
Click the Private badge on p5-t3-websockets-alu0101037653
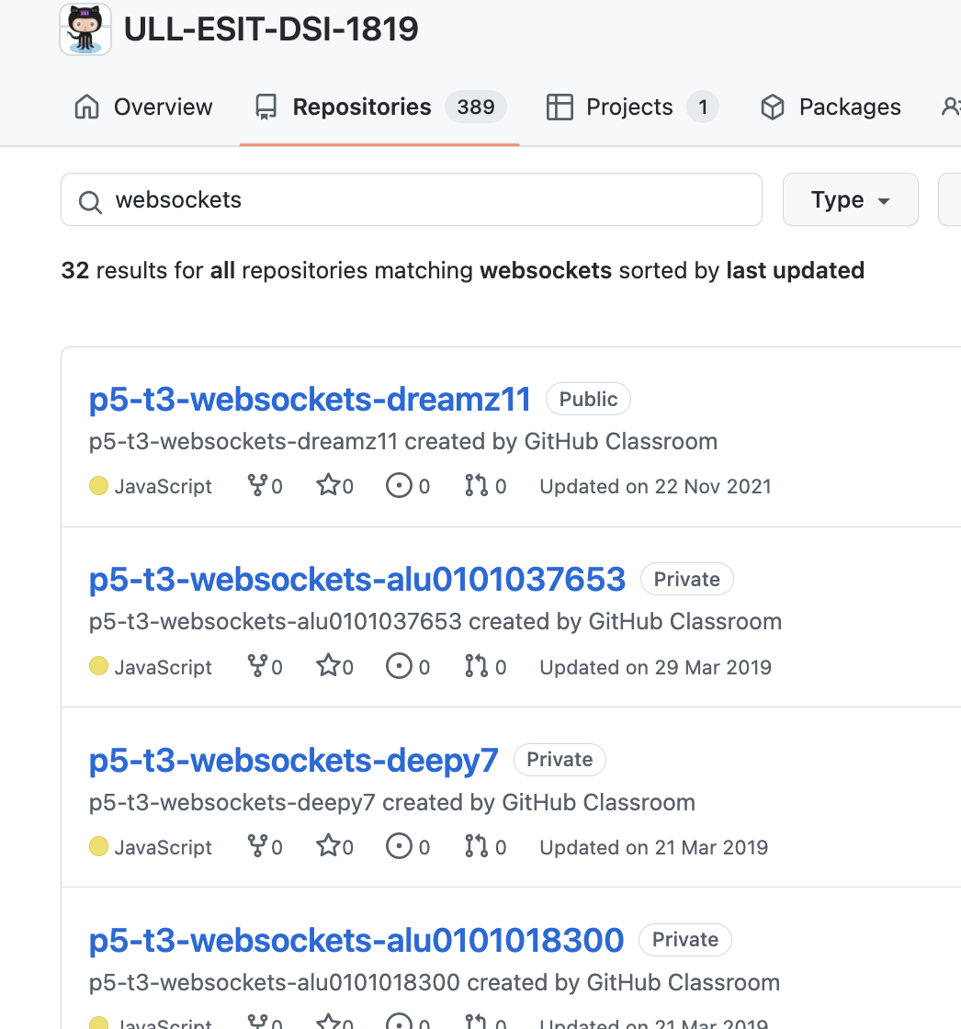(686, 579)
